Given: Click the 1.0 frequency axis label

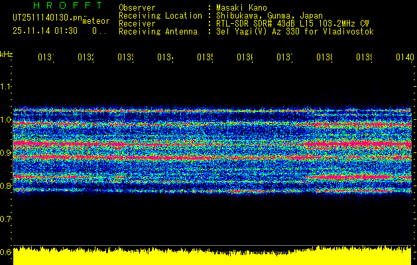Looking at the screenshot, I should [x=5, y=120].
